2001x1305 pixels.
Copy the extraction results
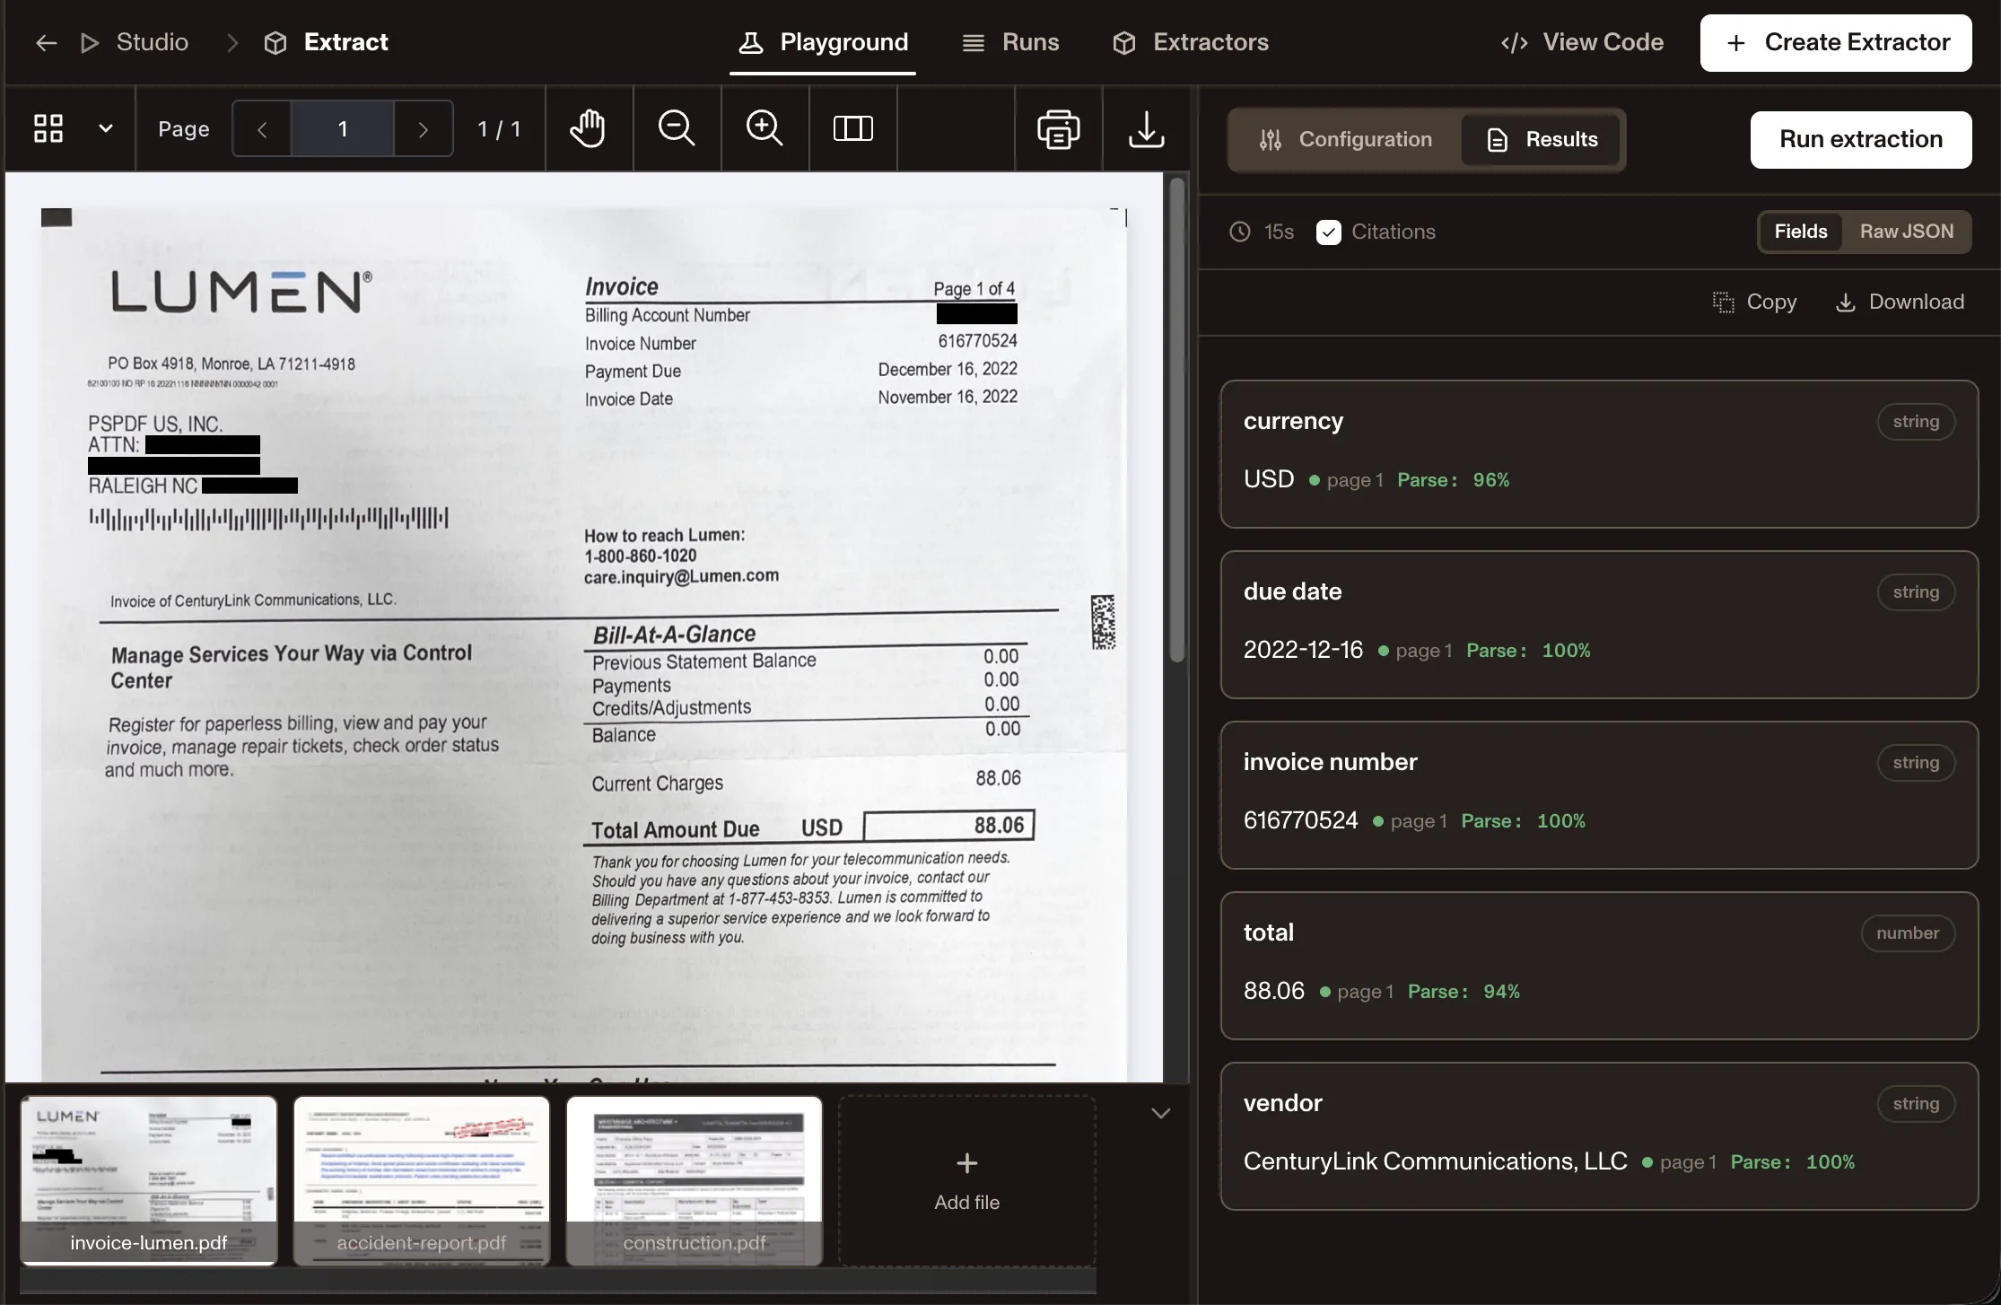(1754, 302)
